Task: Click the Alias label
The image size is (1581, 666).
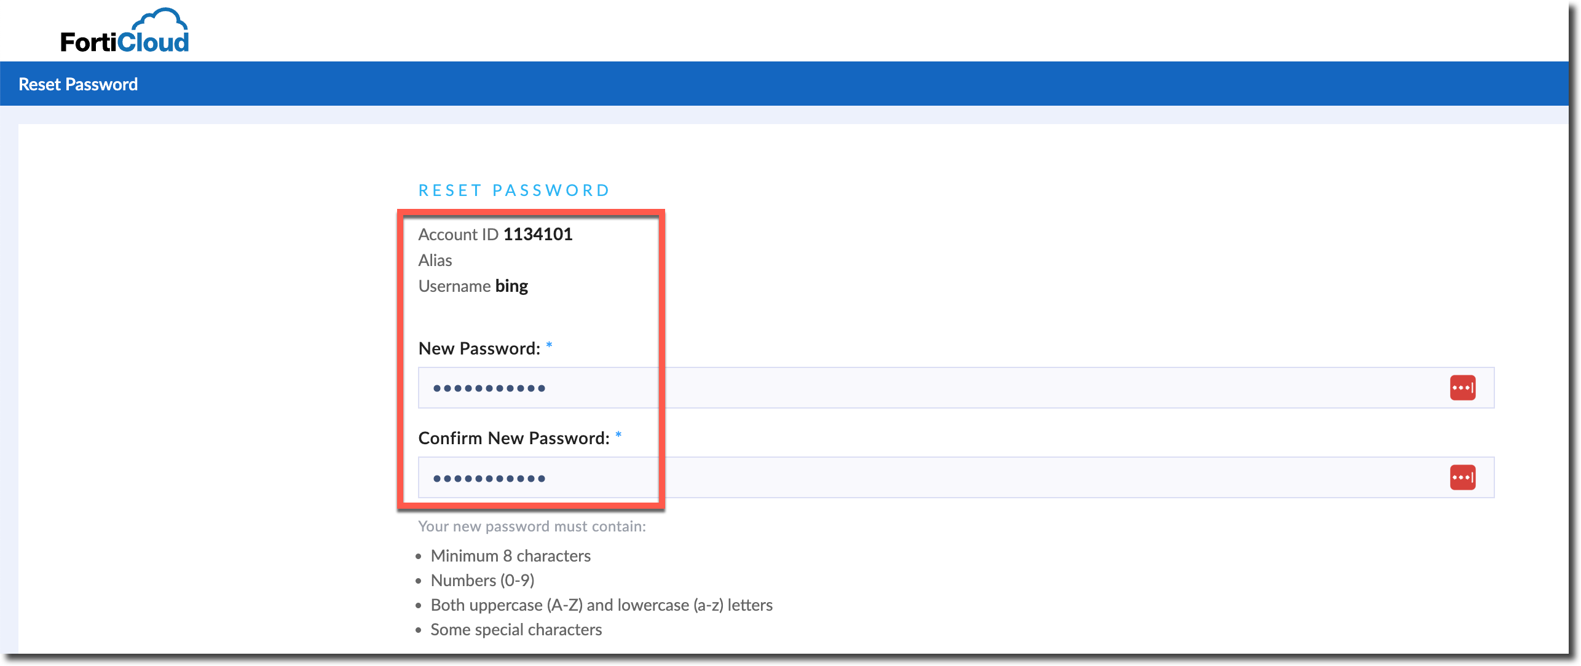Action: pos(435,261)
